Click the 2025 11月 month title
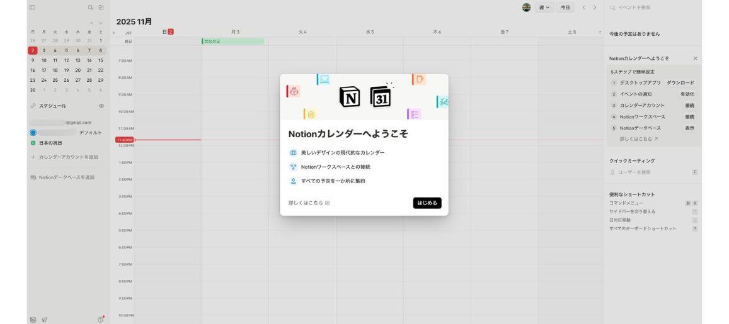729x324 pixels. pos(134,22)
